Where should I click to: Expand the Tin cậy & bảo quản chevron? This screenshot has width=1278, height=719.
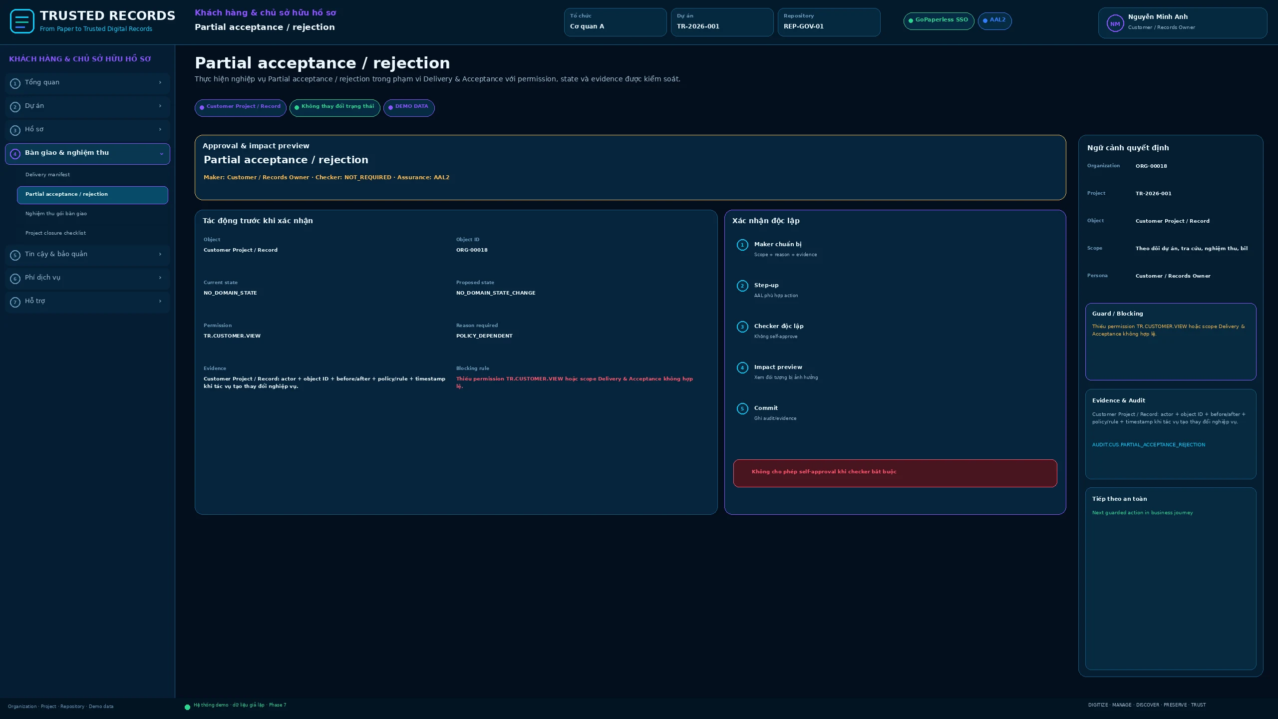160,254
